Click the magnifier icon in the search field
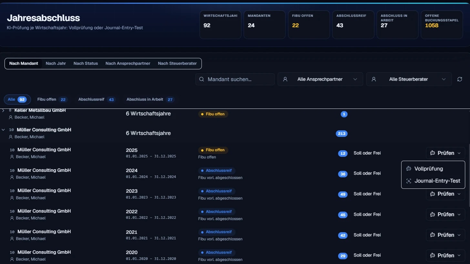The width and height of the screenshot is (470, 264). pos(202,79)
